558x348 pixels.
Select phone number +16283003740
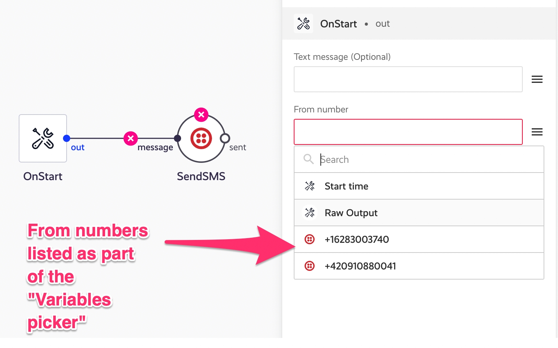click(357, 240)
